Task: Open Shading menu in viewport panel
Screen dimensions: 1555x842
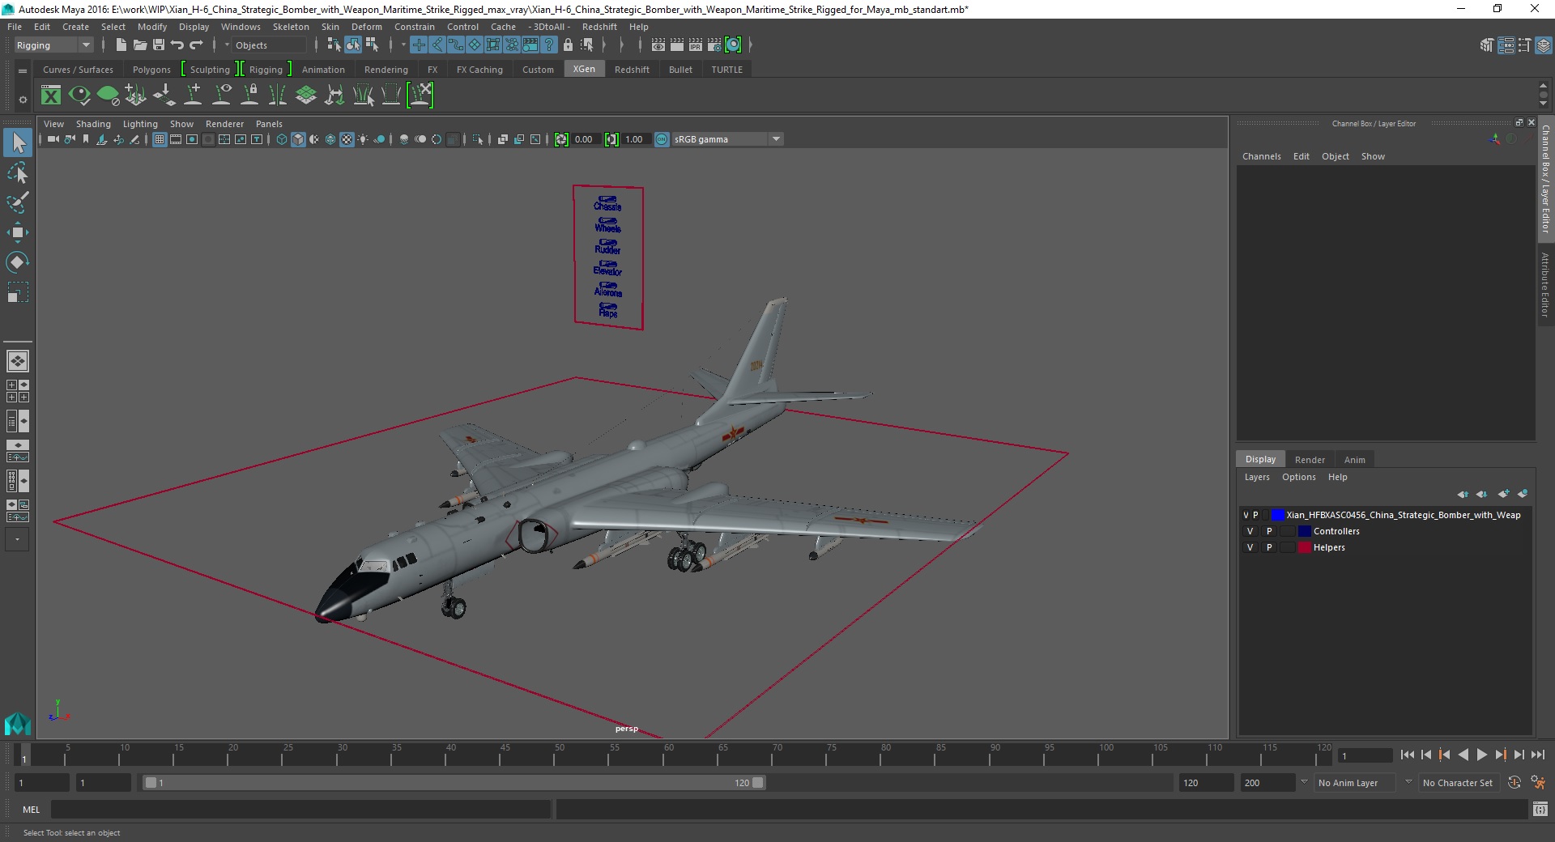Action: click(93, 124)
